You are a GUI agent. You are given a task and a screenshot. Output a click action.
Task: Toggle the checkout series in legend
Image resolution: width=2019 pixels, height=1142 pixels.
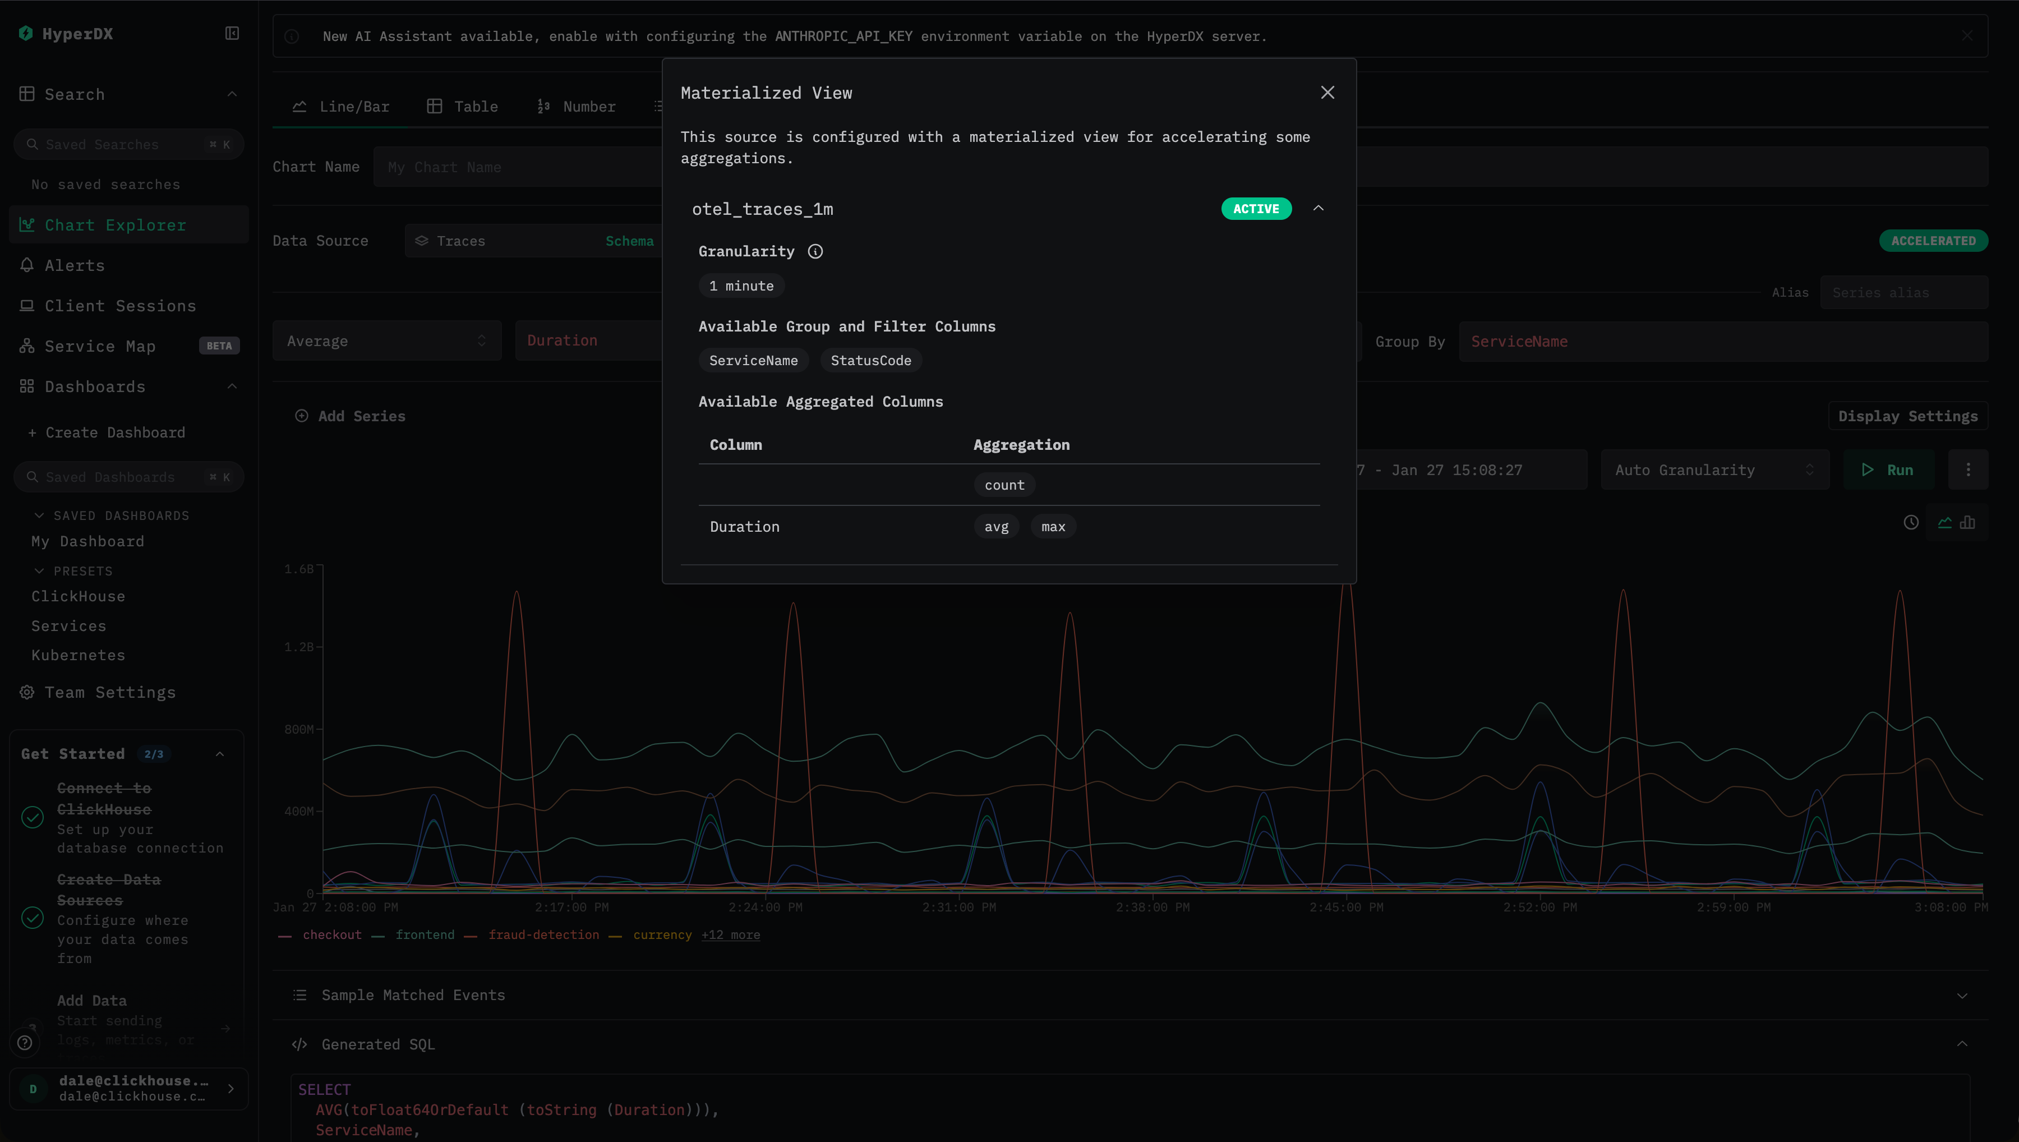pyautogui.click(x=331, y=935)
